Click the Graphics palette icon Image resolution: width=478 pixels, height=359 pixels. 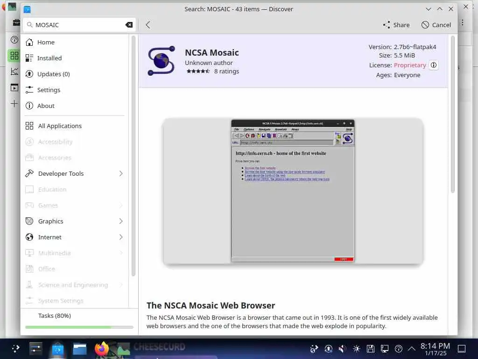tap(29, 221)
